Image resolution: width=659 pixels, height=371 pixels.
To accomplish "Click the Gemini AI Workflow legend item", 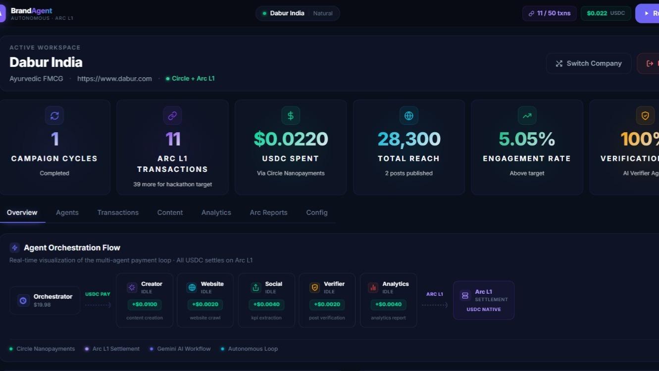I will [x=180, y=349].
